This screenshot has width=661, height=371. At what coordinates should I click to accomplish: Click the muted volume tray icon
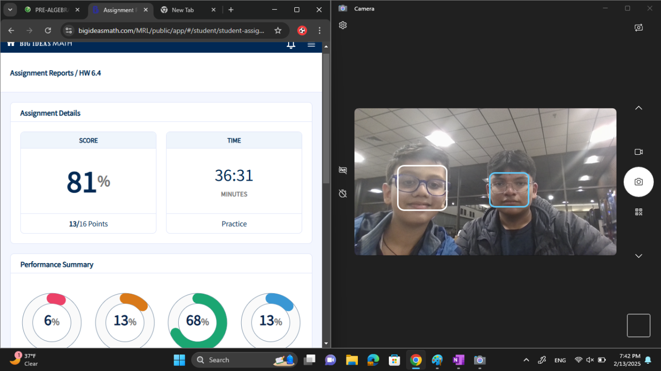click(x=590, y=360)
